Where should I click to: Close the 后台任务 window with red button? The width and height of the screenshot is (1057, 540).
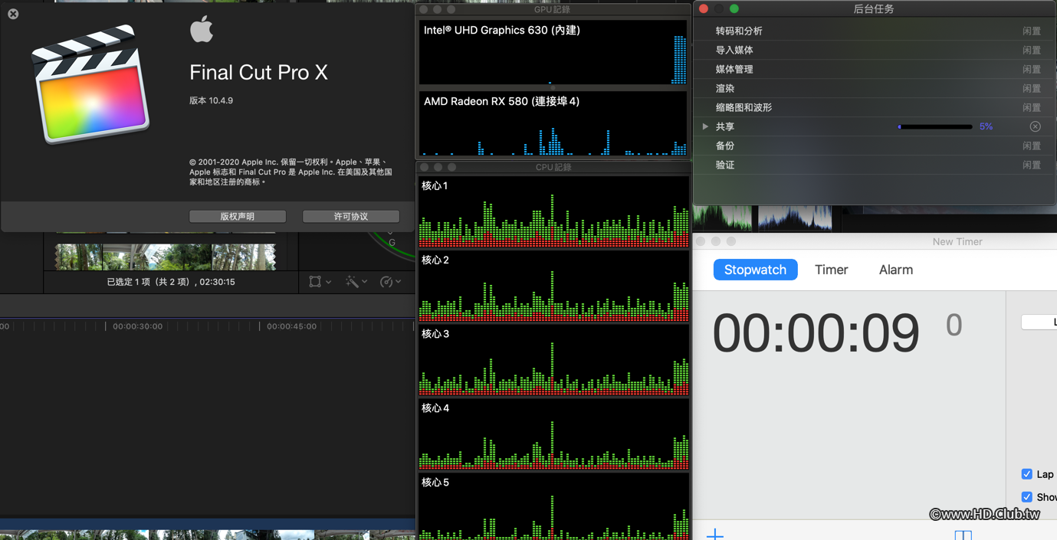pyautogui.click(x=704, y=9)
